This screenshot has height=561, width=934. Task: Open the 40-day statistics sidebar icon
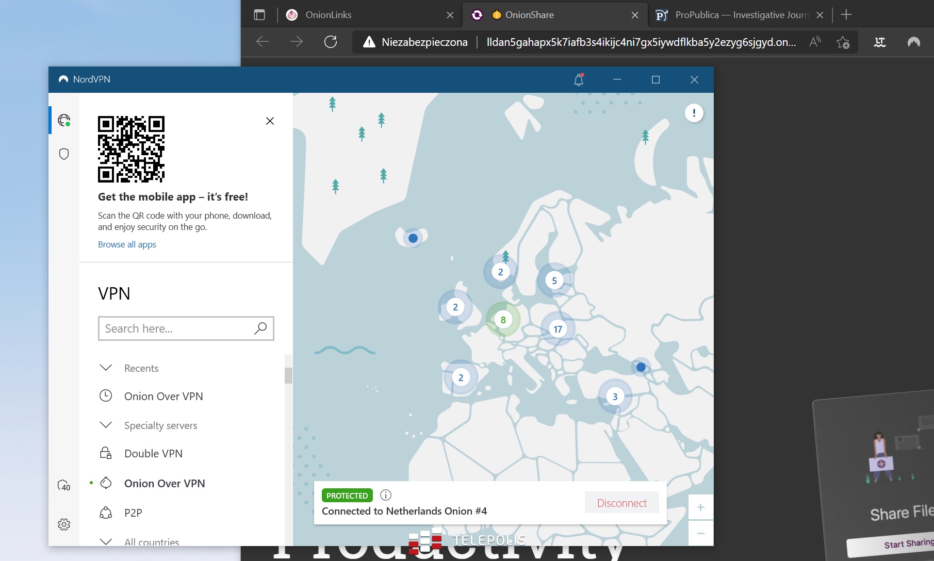coord(64,486)
